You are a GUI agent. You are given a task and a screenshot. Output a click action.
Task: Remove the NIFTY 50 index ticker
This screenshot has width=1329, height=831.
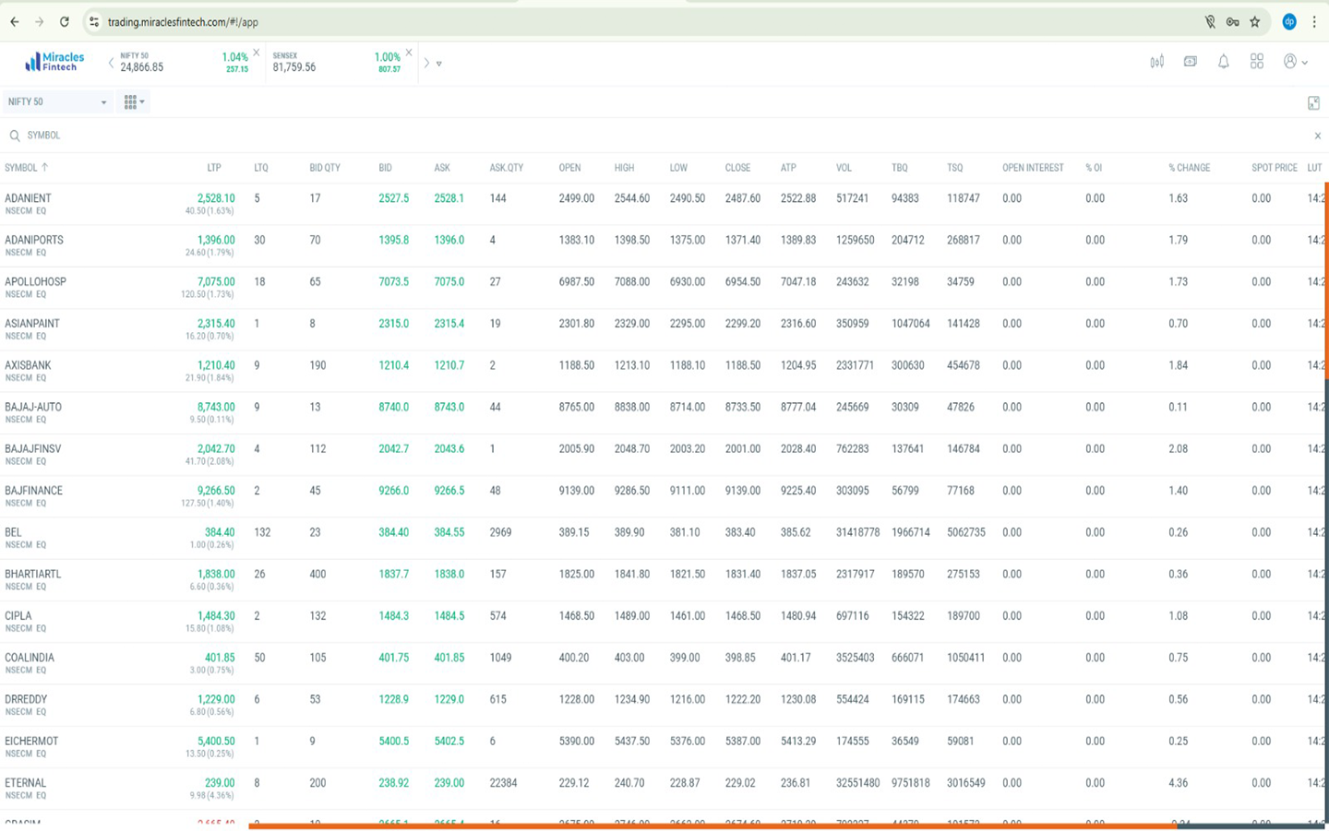(257, 53)
